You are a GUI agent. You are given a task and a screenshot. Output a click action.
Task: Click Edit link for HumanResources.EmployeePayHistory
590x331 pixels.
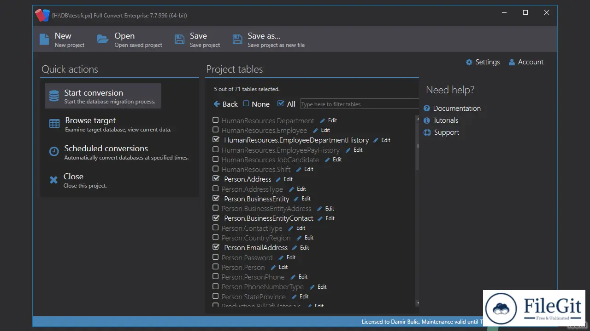click(x=358, y=150)
